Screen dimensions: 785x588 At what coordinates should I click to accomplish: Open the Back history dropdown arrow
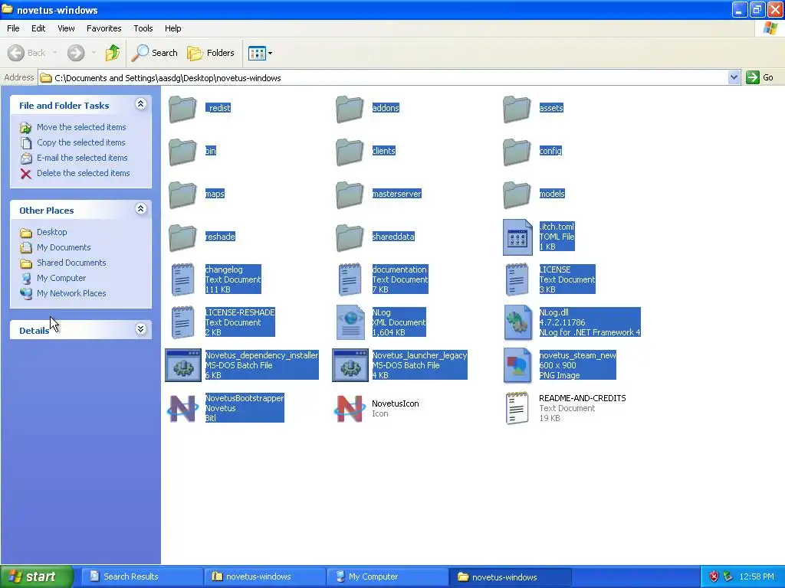pyautogui.click(x=54, y=53)
